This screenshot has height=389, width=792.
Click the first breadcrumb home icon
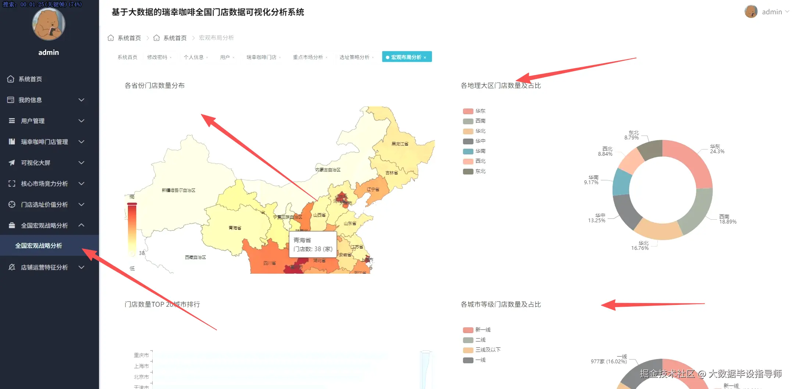coord(111,38)
